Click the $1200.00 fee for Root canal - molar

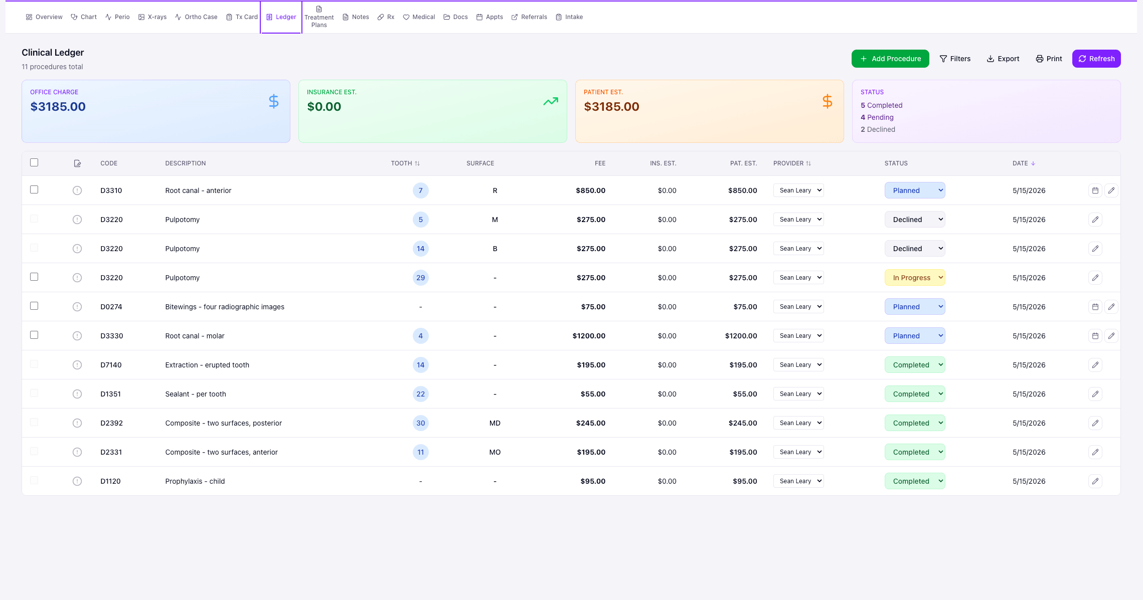pyautogui.click(x=589, y=336)
